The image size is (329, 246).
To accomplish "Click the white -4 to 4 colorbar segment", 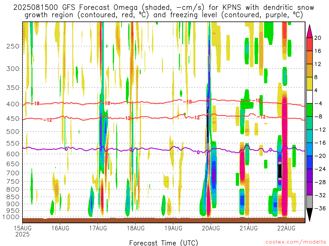I will click(x=309, y=97).
